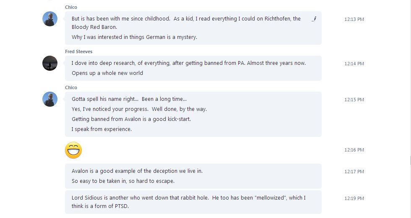Click the message about getting banned from PA

[x=189, y=63]
